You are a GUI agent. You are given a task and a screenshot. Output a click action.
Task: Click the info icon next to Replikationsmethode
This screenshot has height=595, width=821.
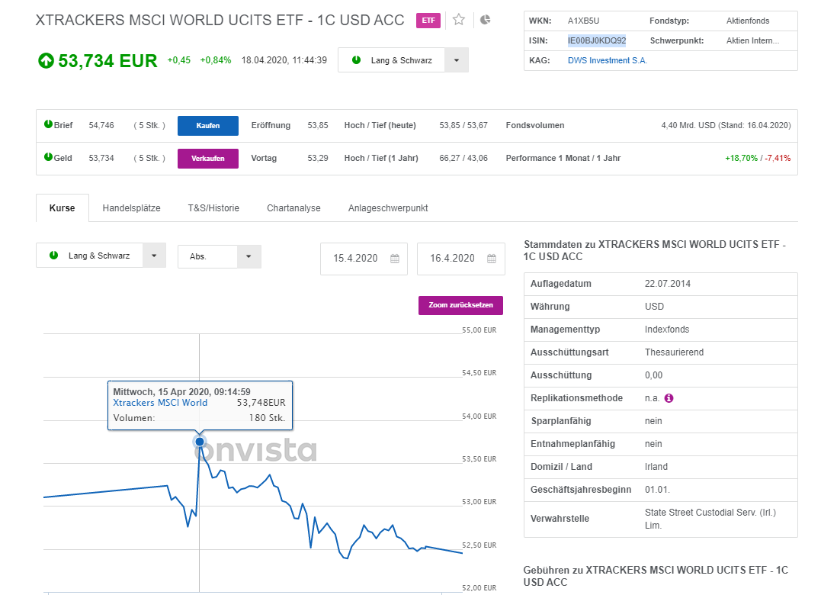[x=669, y=398]
